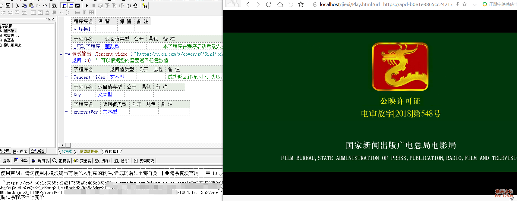Expand the Tencent_video subroutine with plus sign
This screenshot has height=201, width=517.
coord(66,77)
